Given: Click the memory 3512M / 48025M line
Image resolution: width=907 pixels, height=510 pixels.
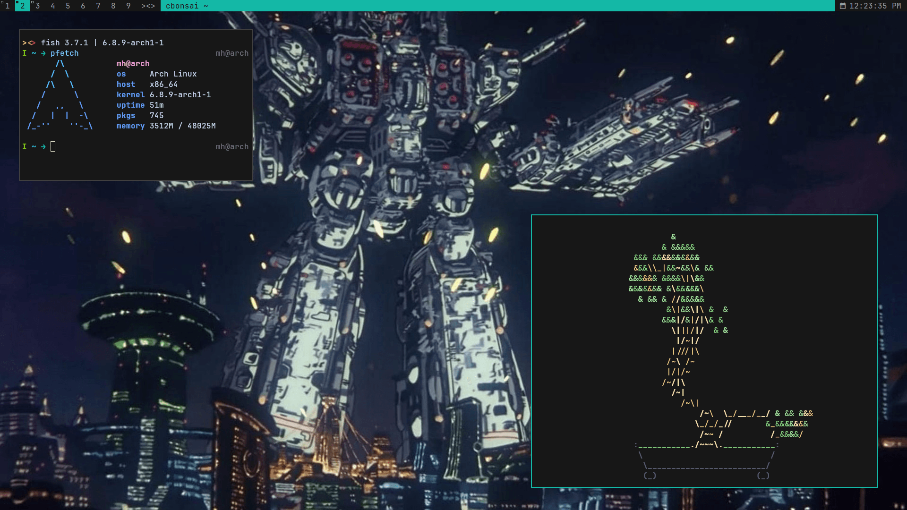Looking at the screenshot, I should point(166,126).
